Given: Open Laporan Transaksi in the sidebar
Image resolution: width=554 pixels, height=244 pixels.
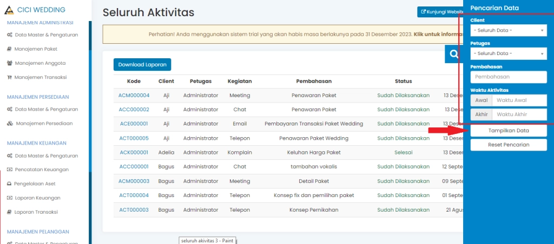Looking at the screenshot, I should (36, 212).
